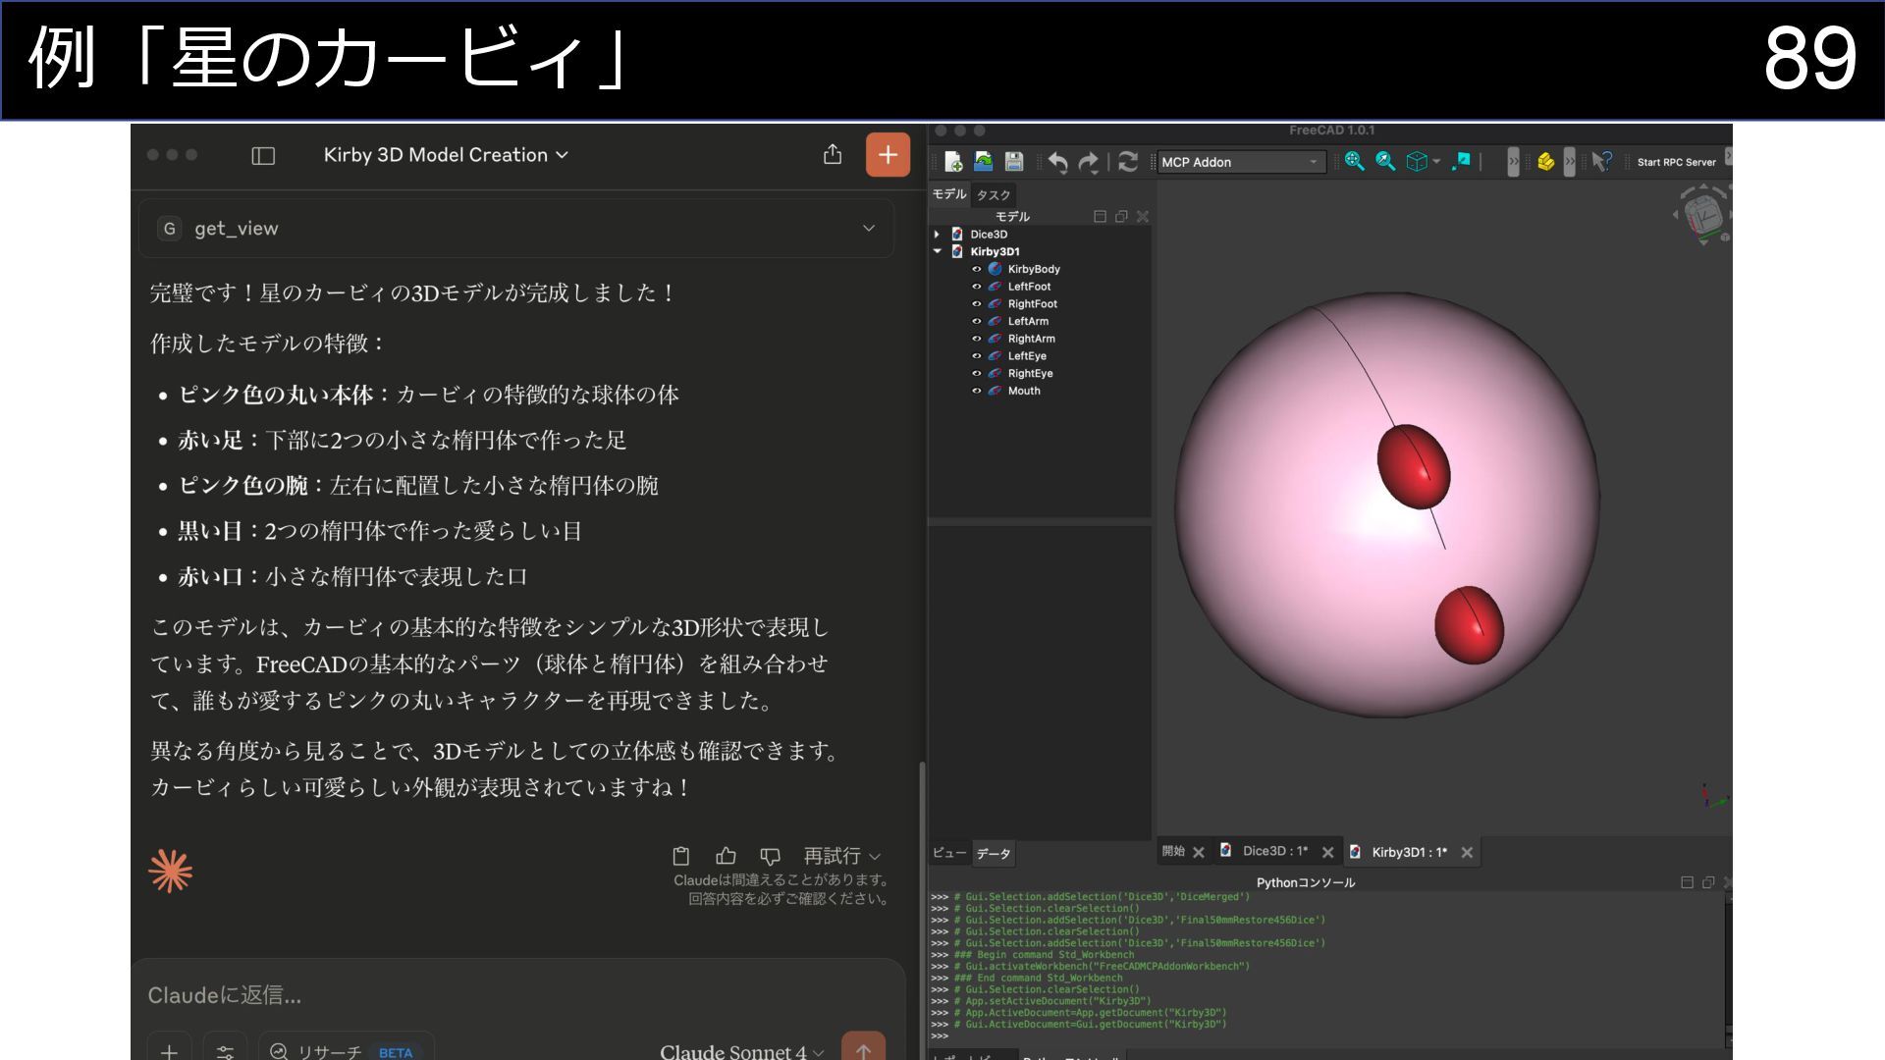The width and height of the screenshot is (1885, 1060).
Task: Refresh the document with recompute icon
Action: pyautogui.click(x=1128, y=162)
